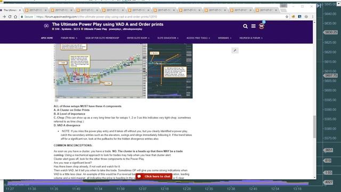The image size is (341, 192).
Task: Click the grey round extension icon
Action: click(306, 17)
